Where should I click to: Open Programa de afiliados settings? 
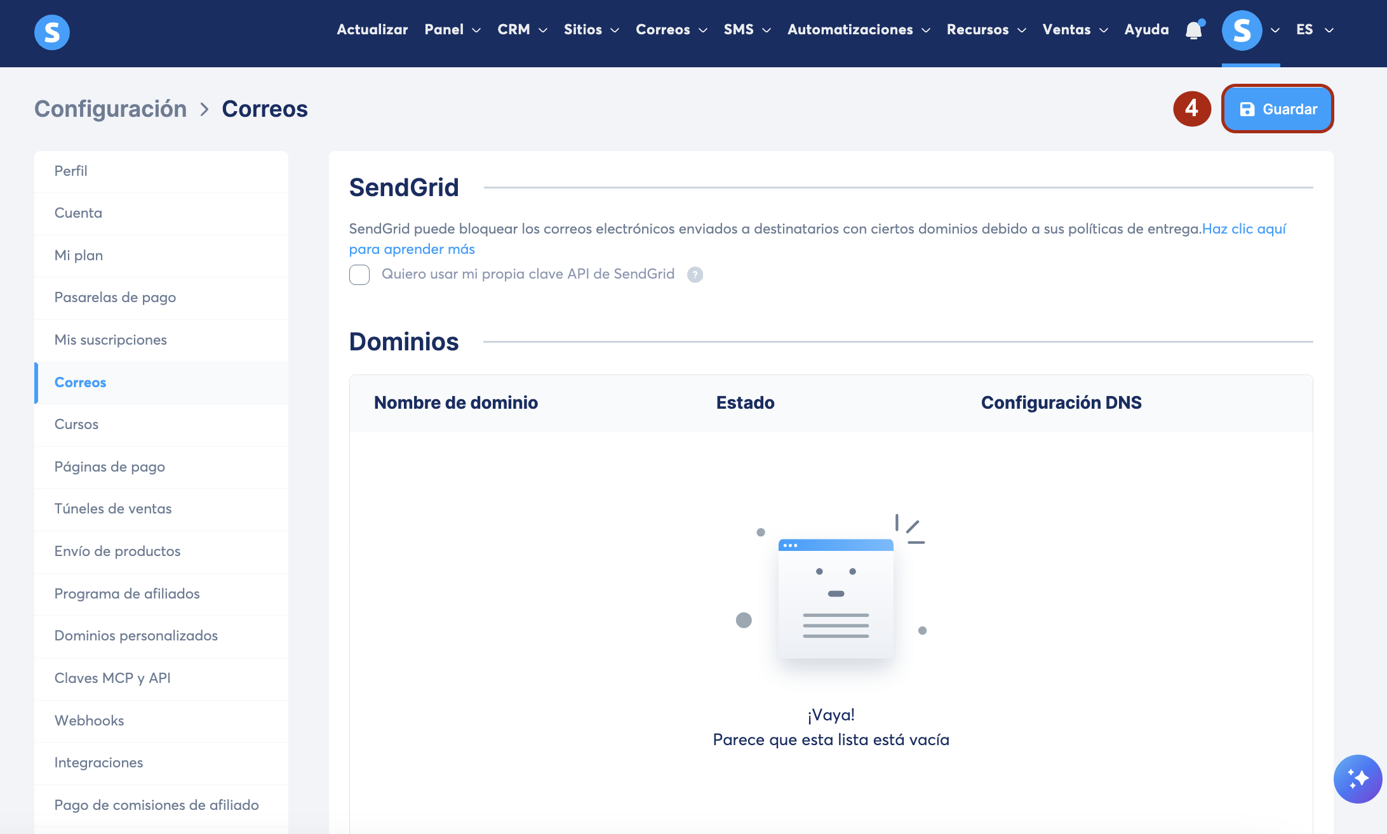tap(161, 594)
